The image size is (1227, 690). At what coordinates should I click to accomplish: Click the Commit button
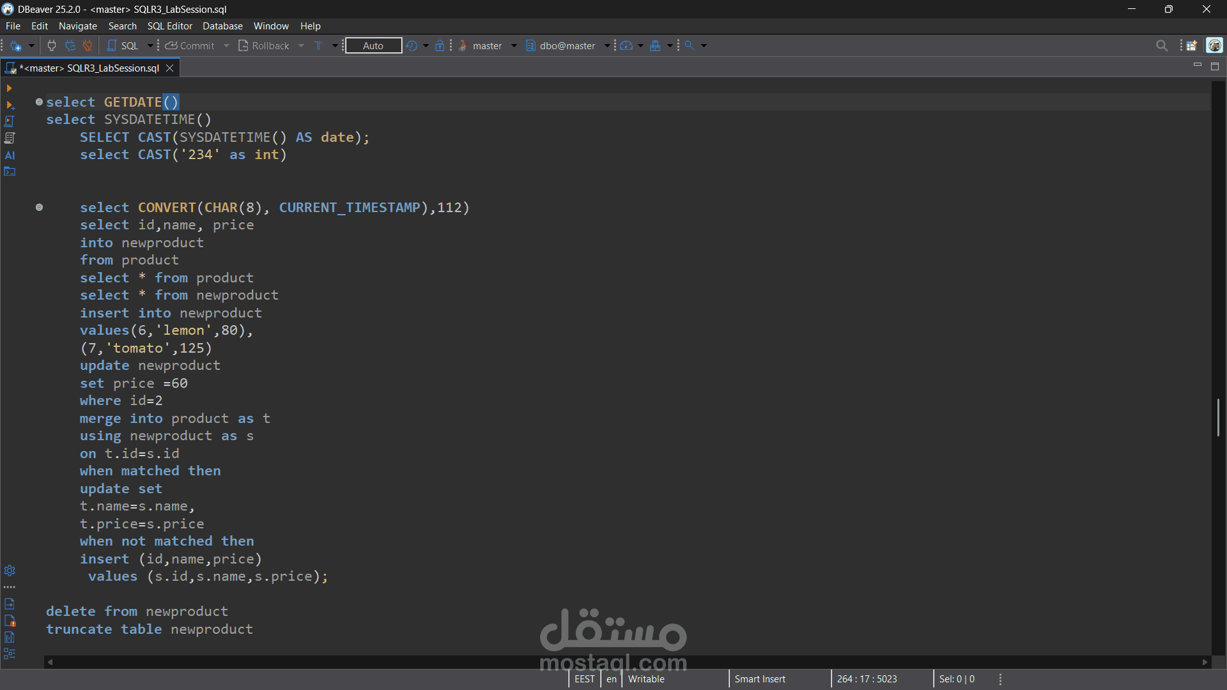click(x=190, y=45)
